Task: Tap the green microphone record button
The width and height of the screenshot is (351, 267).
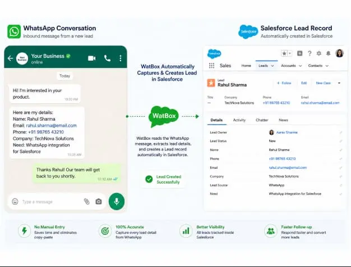Action: [117, 201]
